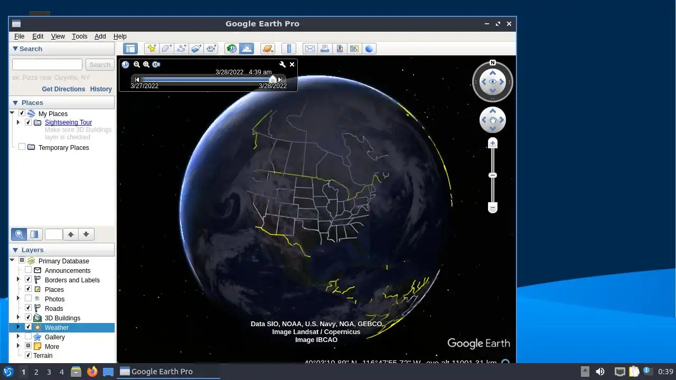Expand the Gallery layer node
The width and height of the screenshot is (676, 380).
tap(18, 337)
